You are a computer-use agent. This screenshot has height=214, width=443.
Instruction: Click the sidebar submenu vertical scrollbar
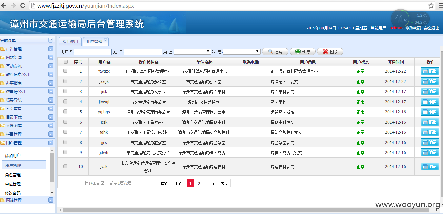point(52,167)
